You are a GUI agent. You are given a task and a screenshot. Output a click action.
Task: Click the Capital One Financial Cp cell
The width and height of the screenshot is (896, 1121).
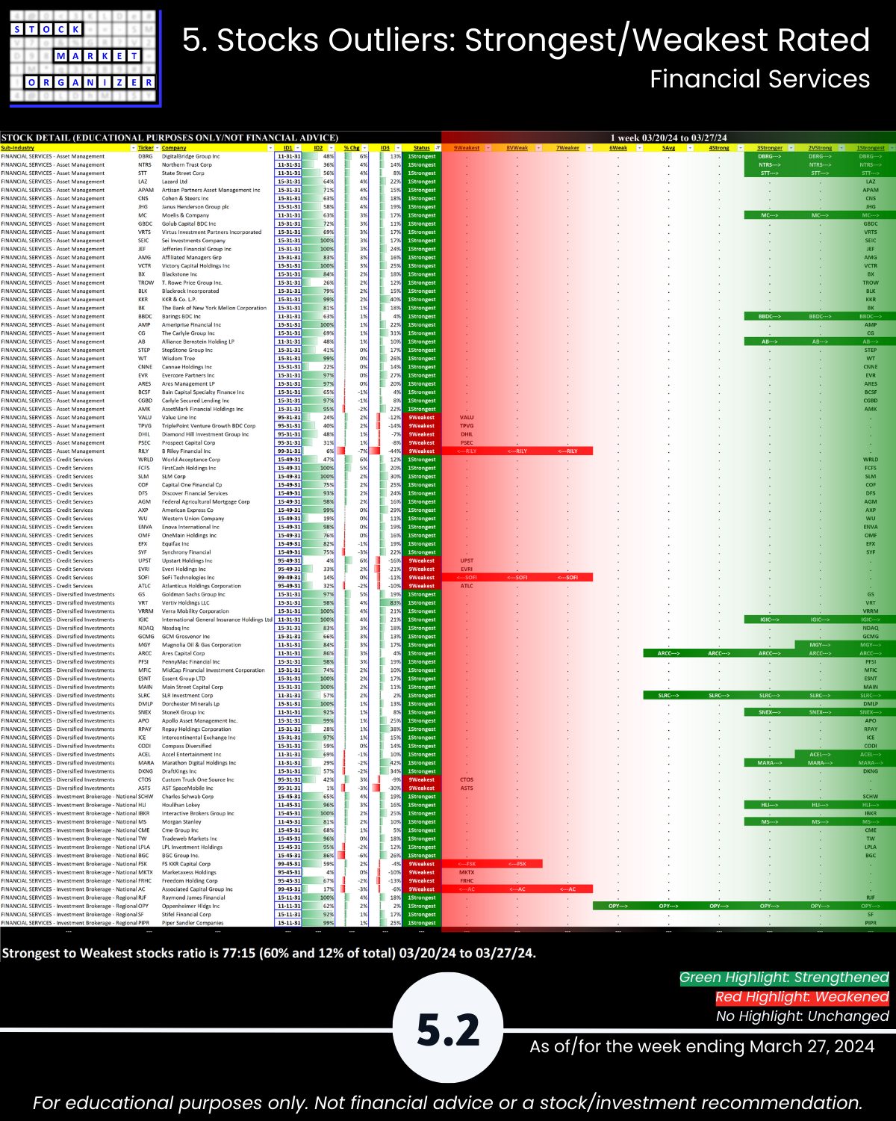[x=217, y=484]
